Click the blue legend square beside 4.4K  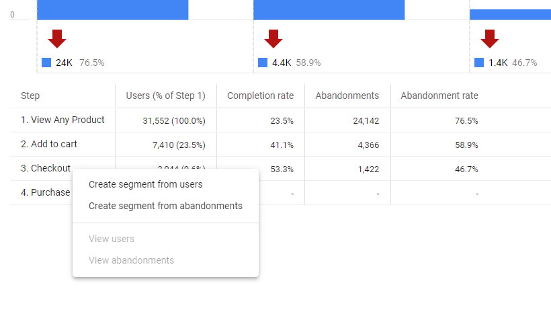pyautogui.click(x=263, y=63)
